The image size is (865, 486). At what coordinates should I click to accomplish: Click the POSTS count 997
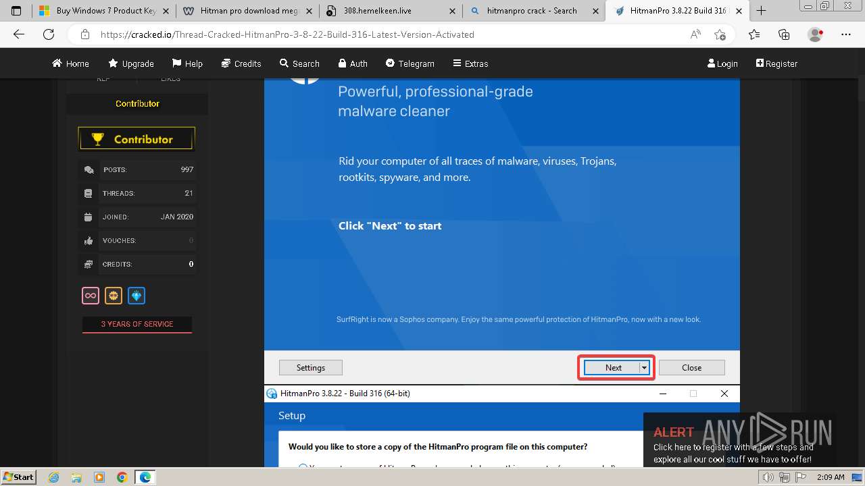point(187,170)
